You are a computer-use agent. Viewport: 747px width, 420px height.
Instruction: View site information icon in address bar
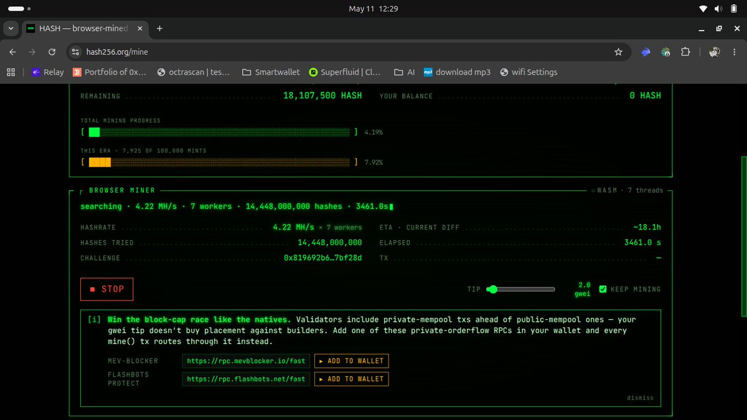pos(76,52)
